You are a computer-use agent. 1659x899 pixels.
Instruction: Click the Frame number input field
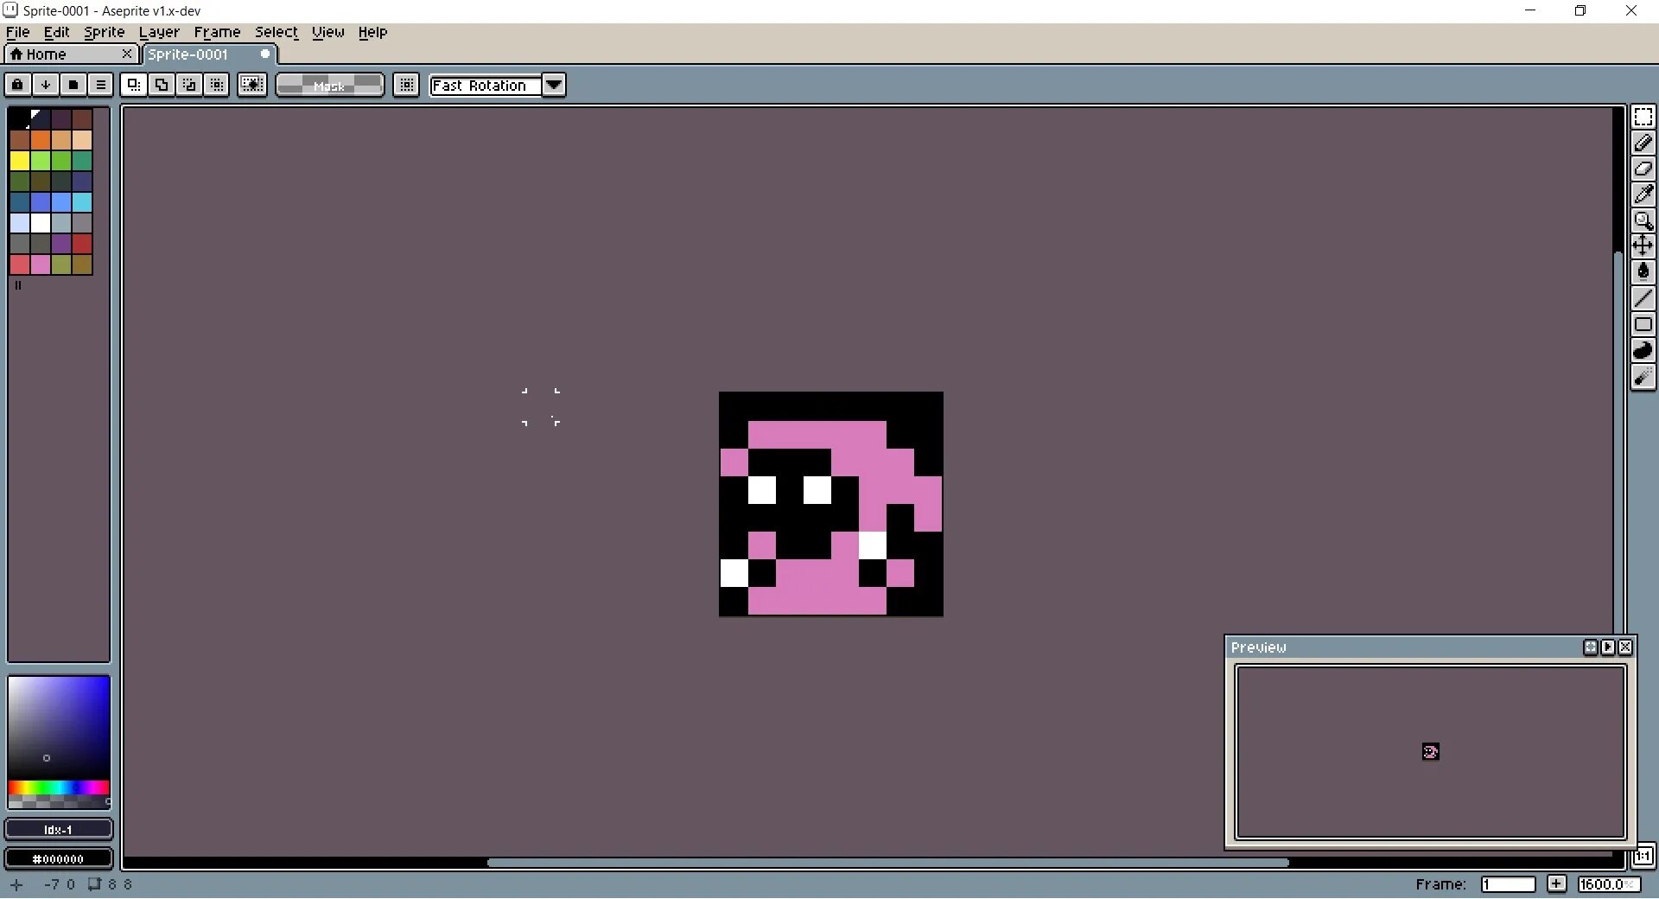point(1508,883)
